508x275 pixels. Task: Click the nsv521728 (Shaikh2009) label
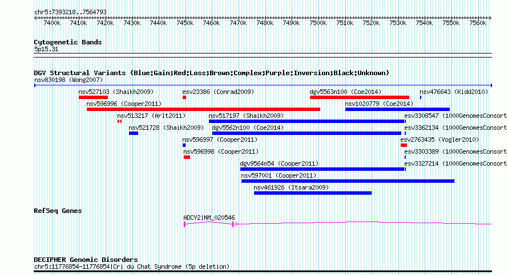(166, 128)
